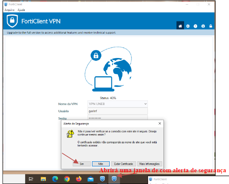Click the warning certificate icon in alert
This screenshot has height=184, width=229.
point(70,134)
